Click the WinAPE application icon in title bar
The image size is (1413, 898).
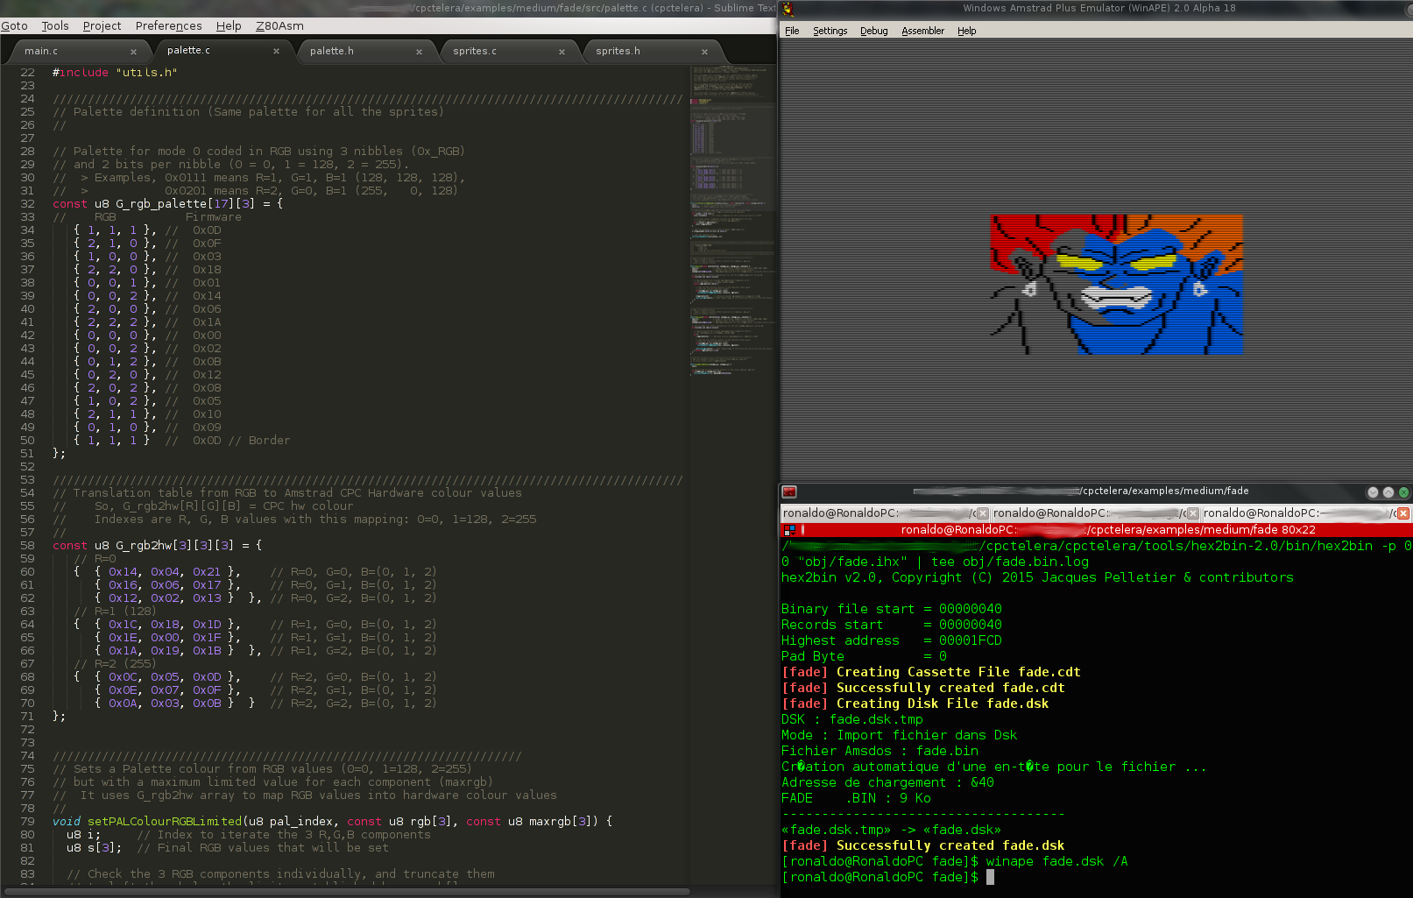pos(788,9)
